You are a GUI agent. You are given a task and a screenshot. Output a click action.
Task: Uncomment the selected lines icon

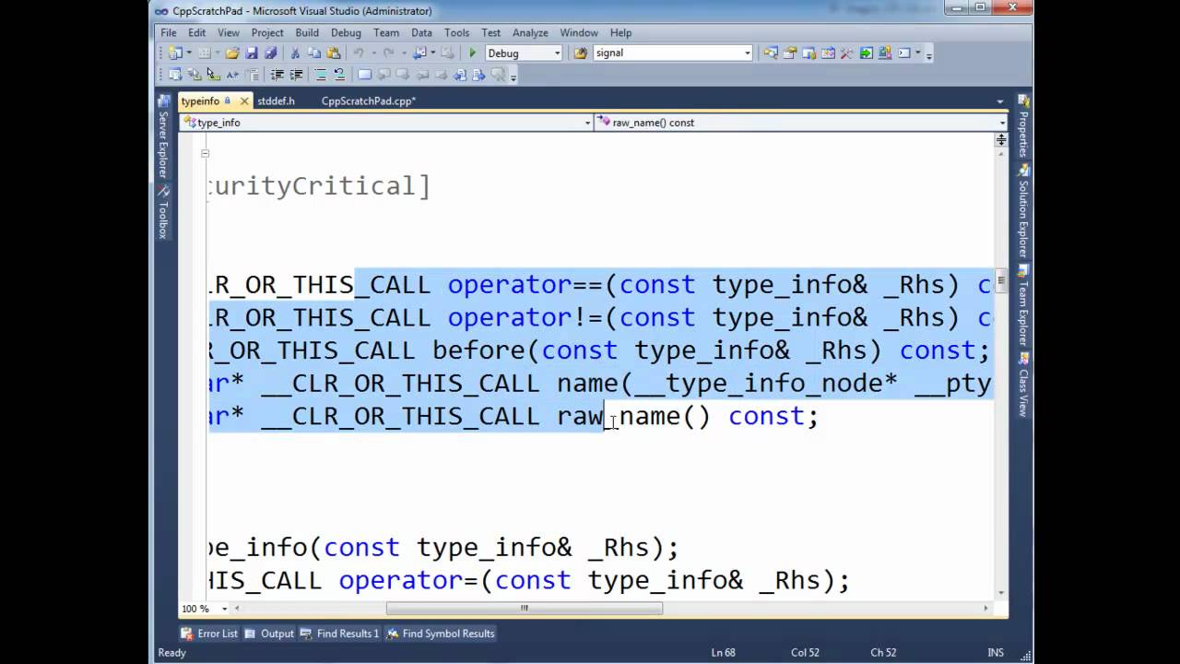[339, 75]
